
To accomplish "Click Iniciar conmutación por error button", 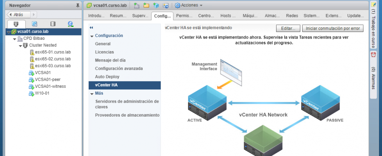I will pos(333,28).
